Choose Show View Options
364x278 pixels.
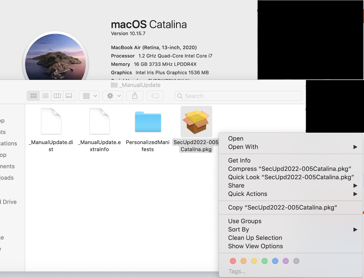(291, 246)
